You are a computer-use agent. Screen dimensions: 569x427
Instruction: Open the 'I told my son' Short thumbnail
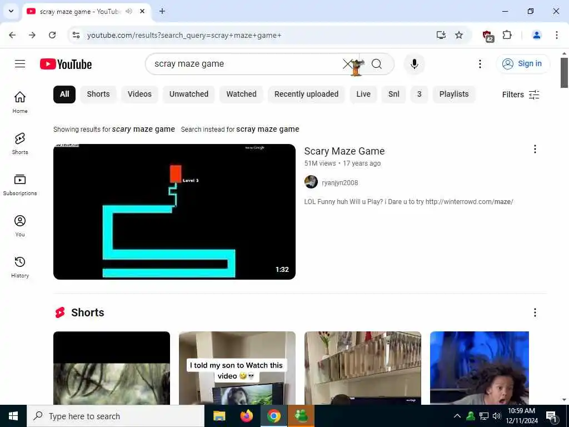coord(237,368)
